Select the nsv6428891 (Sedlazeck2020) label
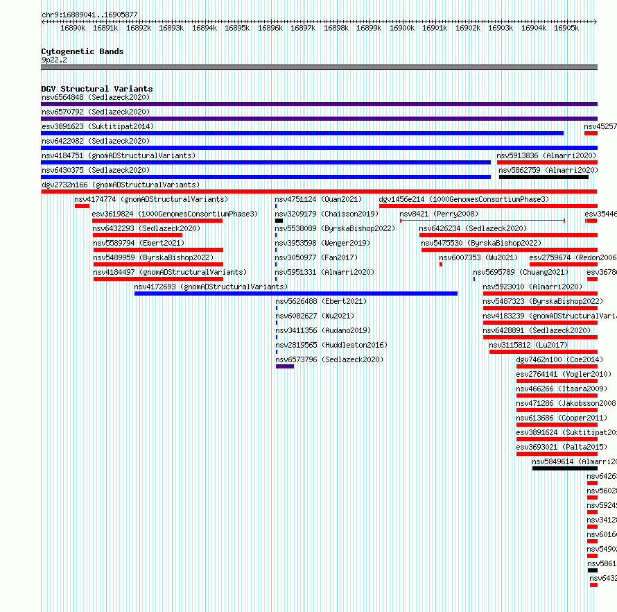 click(537, 330)
